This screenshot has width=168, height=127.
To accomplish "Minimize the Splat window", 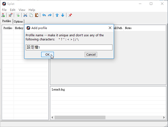I will pos(140,4).
